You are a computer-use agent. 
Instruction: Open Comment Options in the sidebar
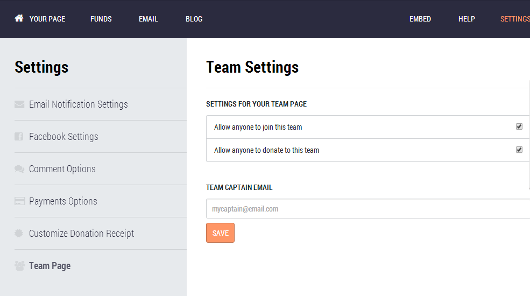[x=62, y=169]
